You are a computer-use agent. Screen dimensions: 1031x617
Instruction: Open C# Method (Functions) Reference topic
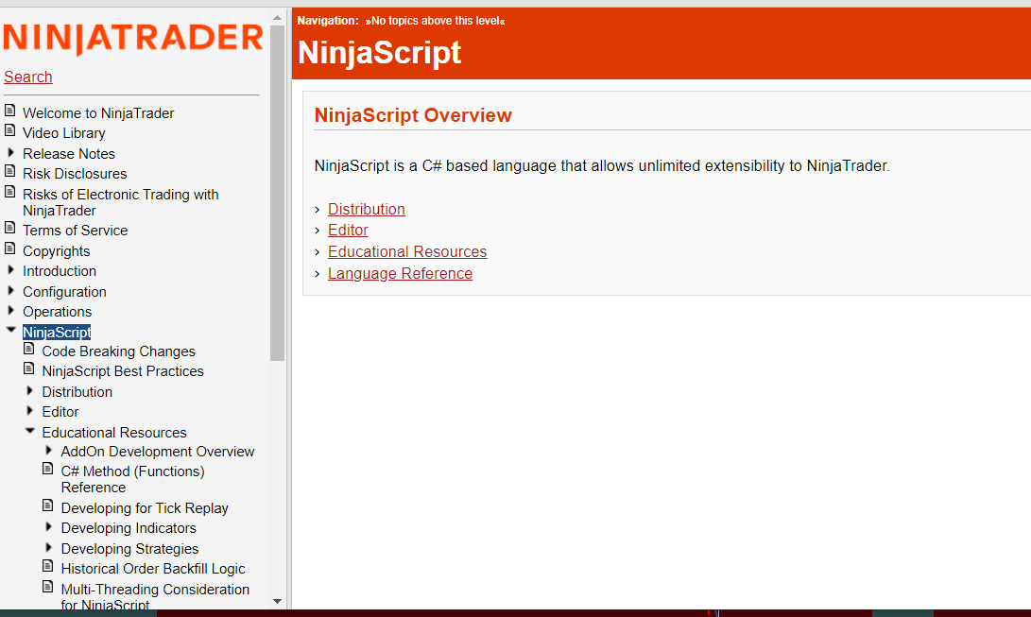point(133,479)
